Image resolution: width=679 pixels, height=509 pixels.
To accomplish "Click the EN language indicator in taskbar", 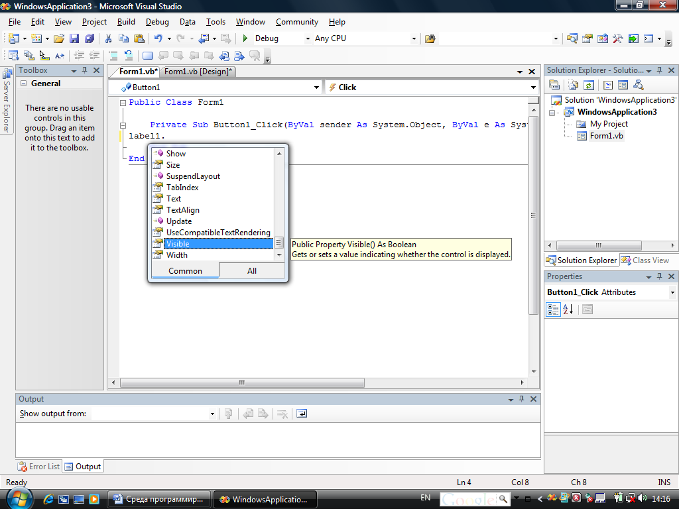I will coord(425,498).
